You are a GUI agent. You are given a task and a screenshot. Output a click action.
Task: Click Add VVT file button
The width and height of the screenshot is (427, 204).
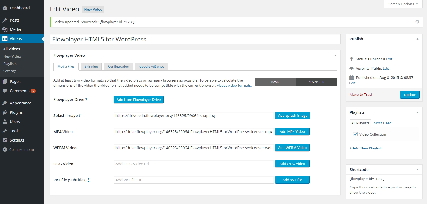pyautogui.click(x=292, y=180)
